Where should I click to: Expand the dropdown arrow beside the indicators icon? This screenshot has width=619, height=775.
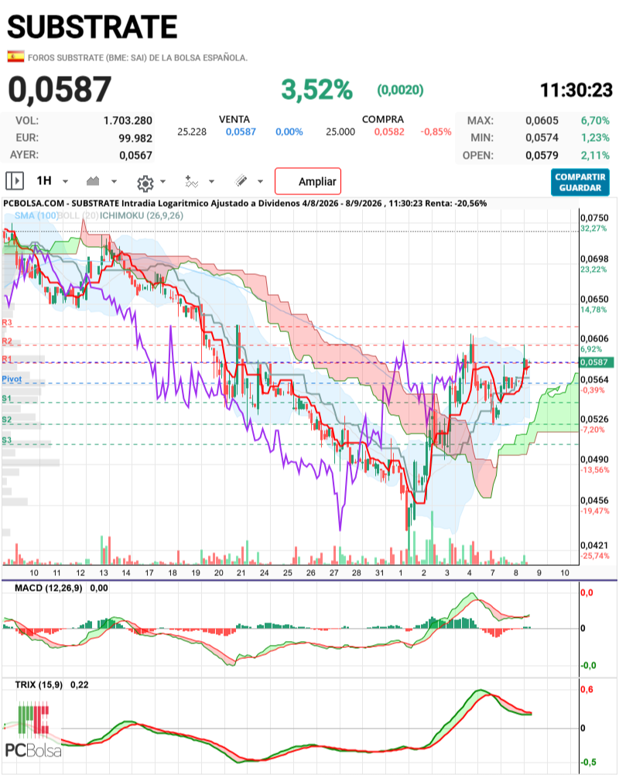point(211,181)
